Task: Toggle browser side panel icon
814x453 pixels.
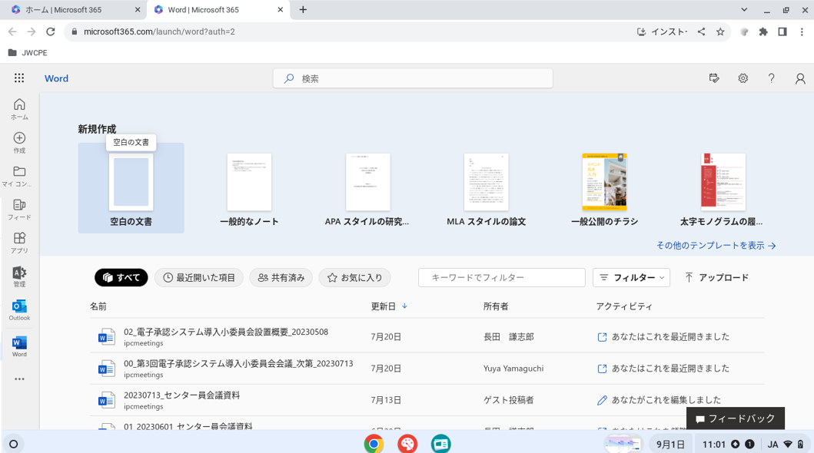Action: [x=782, y=31]
